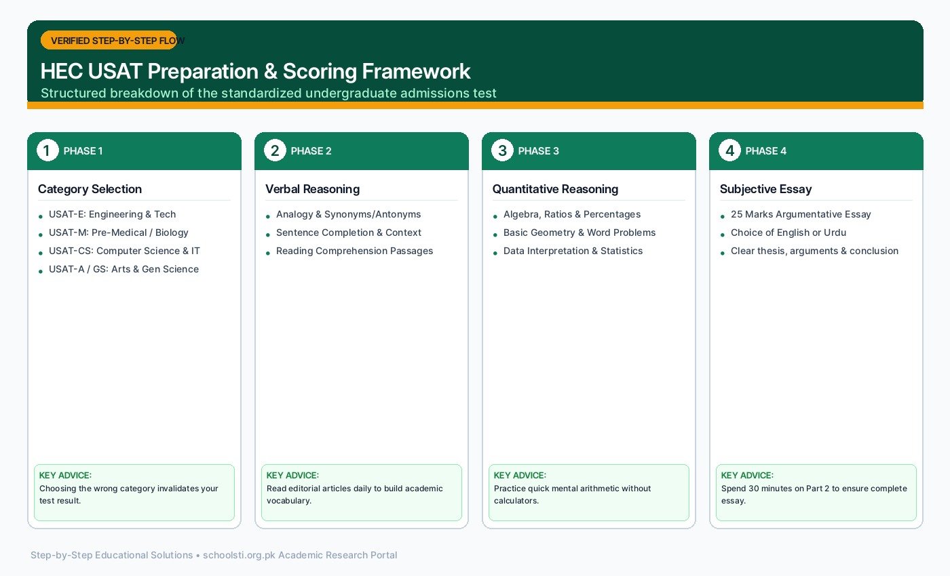Click the 'Subjective Essay' heading
Image resolution: width=950 pixels, height=576 pixels.
point(766,189)
